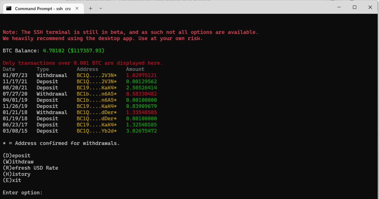Click the (H)istory option text
Screen dimensions: 379x199
point(16,174)
